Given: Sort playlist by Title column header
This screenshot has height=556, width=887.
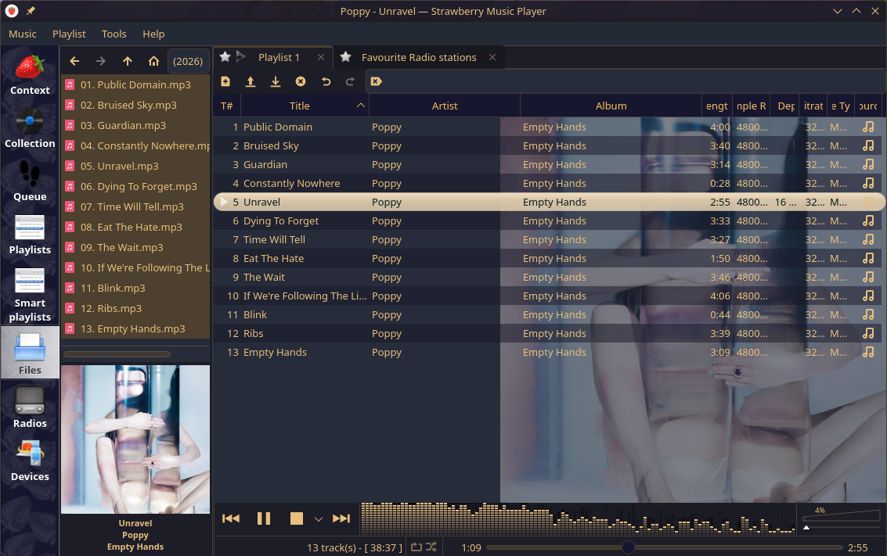Looking at the screenshot, I should (x=305, y=106).
